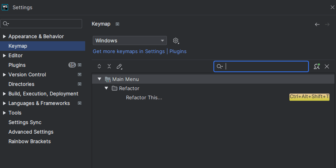The height and width of the screenshot is (168, 336).
Task: Click the Keymap page heading
Action: pos(101,24)
